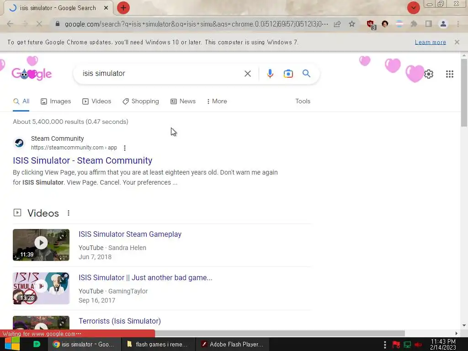The width and height of the screenshot is (468, 351).
Task: Toggle the browser side panel icon
Action: coord(429,24)
